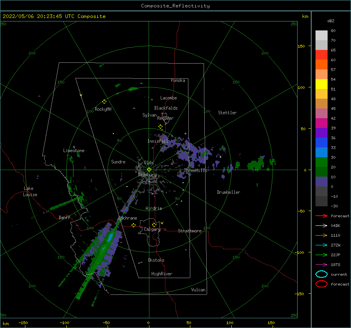This screenshot has width=351, height=328.
Task: Click the Olds label
Action: (149, 163)
